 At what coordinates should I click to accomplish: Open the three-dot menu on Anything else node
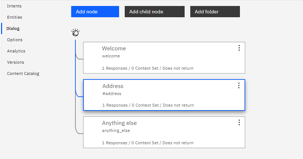pyautogui.click(x=239, y=122)
